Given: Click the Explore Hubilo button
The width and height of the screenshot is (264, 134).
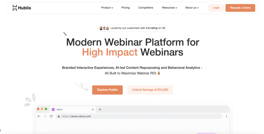Looking at the screenshot, I should pyautogui.click(x=108, y=90).
